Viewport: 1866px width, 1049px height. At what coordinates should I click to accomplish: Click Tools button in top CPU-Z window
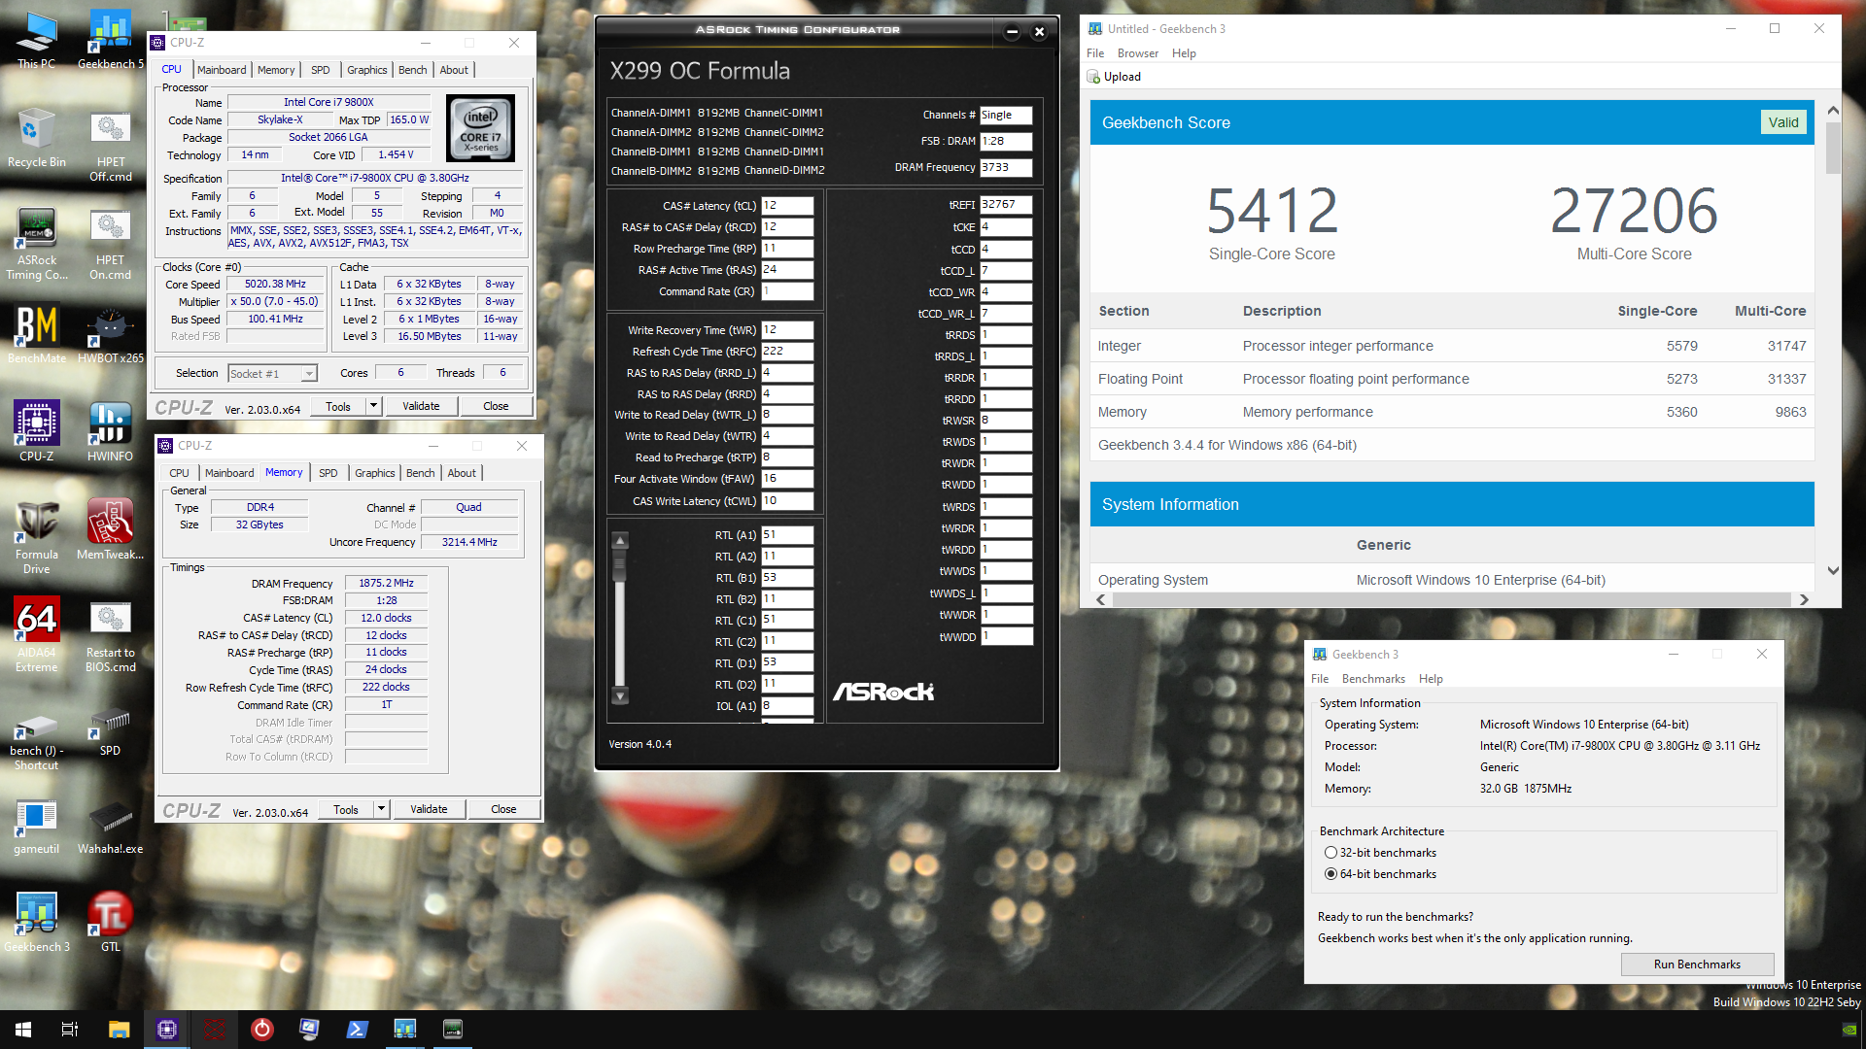pos(338,406)
